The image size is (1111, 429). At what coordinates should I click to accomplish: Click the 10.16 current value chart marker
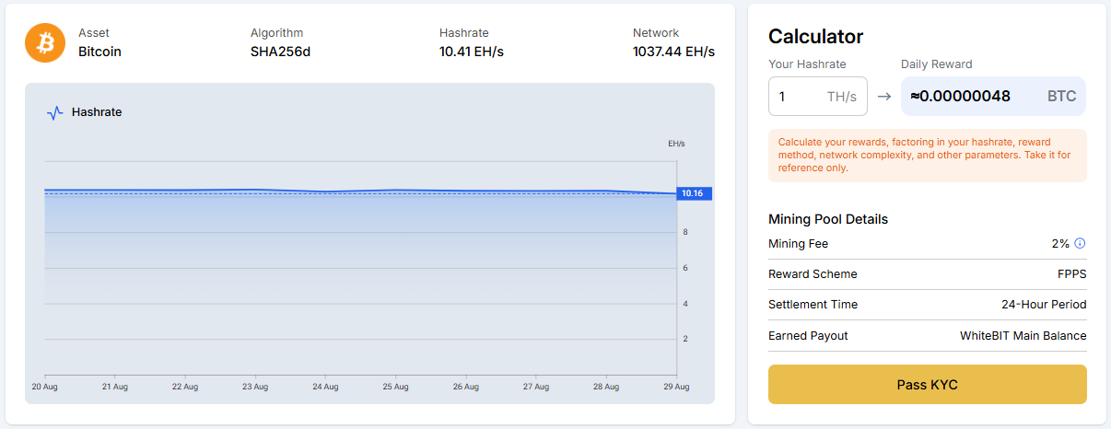point(694,193)
